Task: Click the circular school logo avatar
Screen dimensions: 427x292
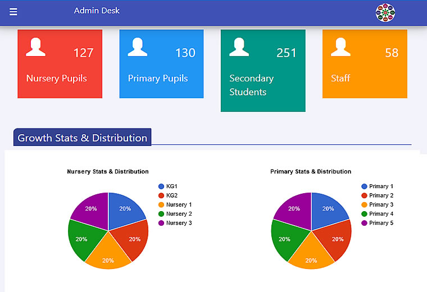Action: pyautogui.click(x=385, y=13)
